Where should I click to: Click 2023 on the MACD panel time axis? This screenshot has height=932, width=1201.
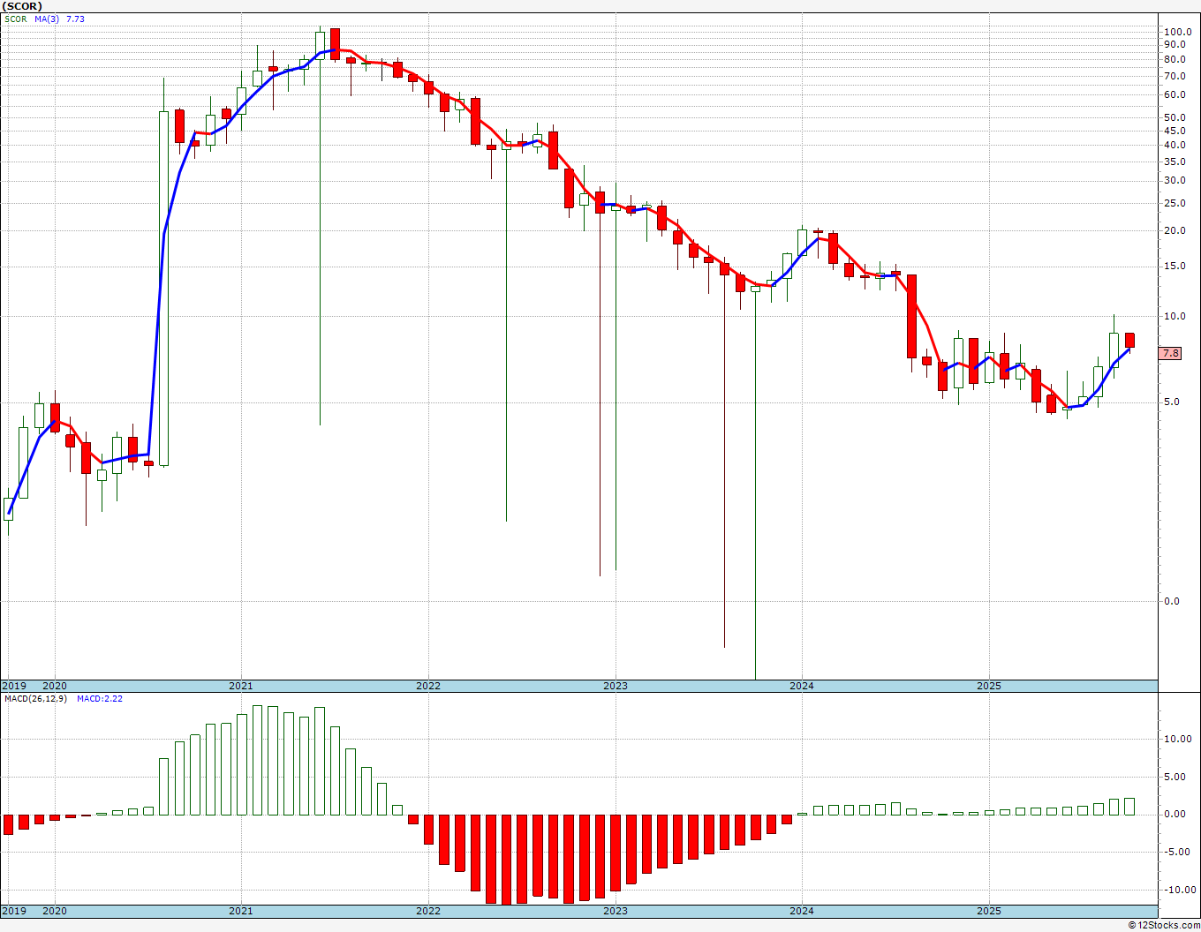tap(616, 911)
